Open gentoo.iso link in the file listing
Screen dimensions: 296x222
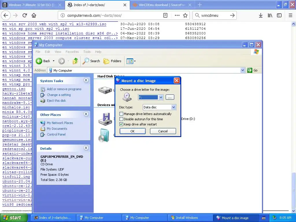14,89
